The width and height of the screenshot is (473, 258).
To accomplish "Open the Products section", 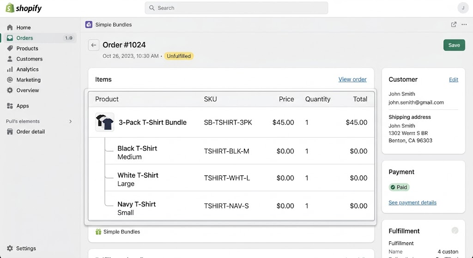I will point(27,48).
